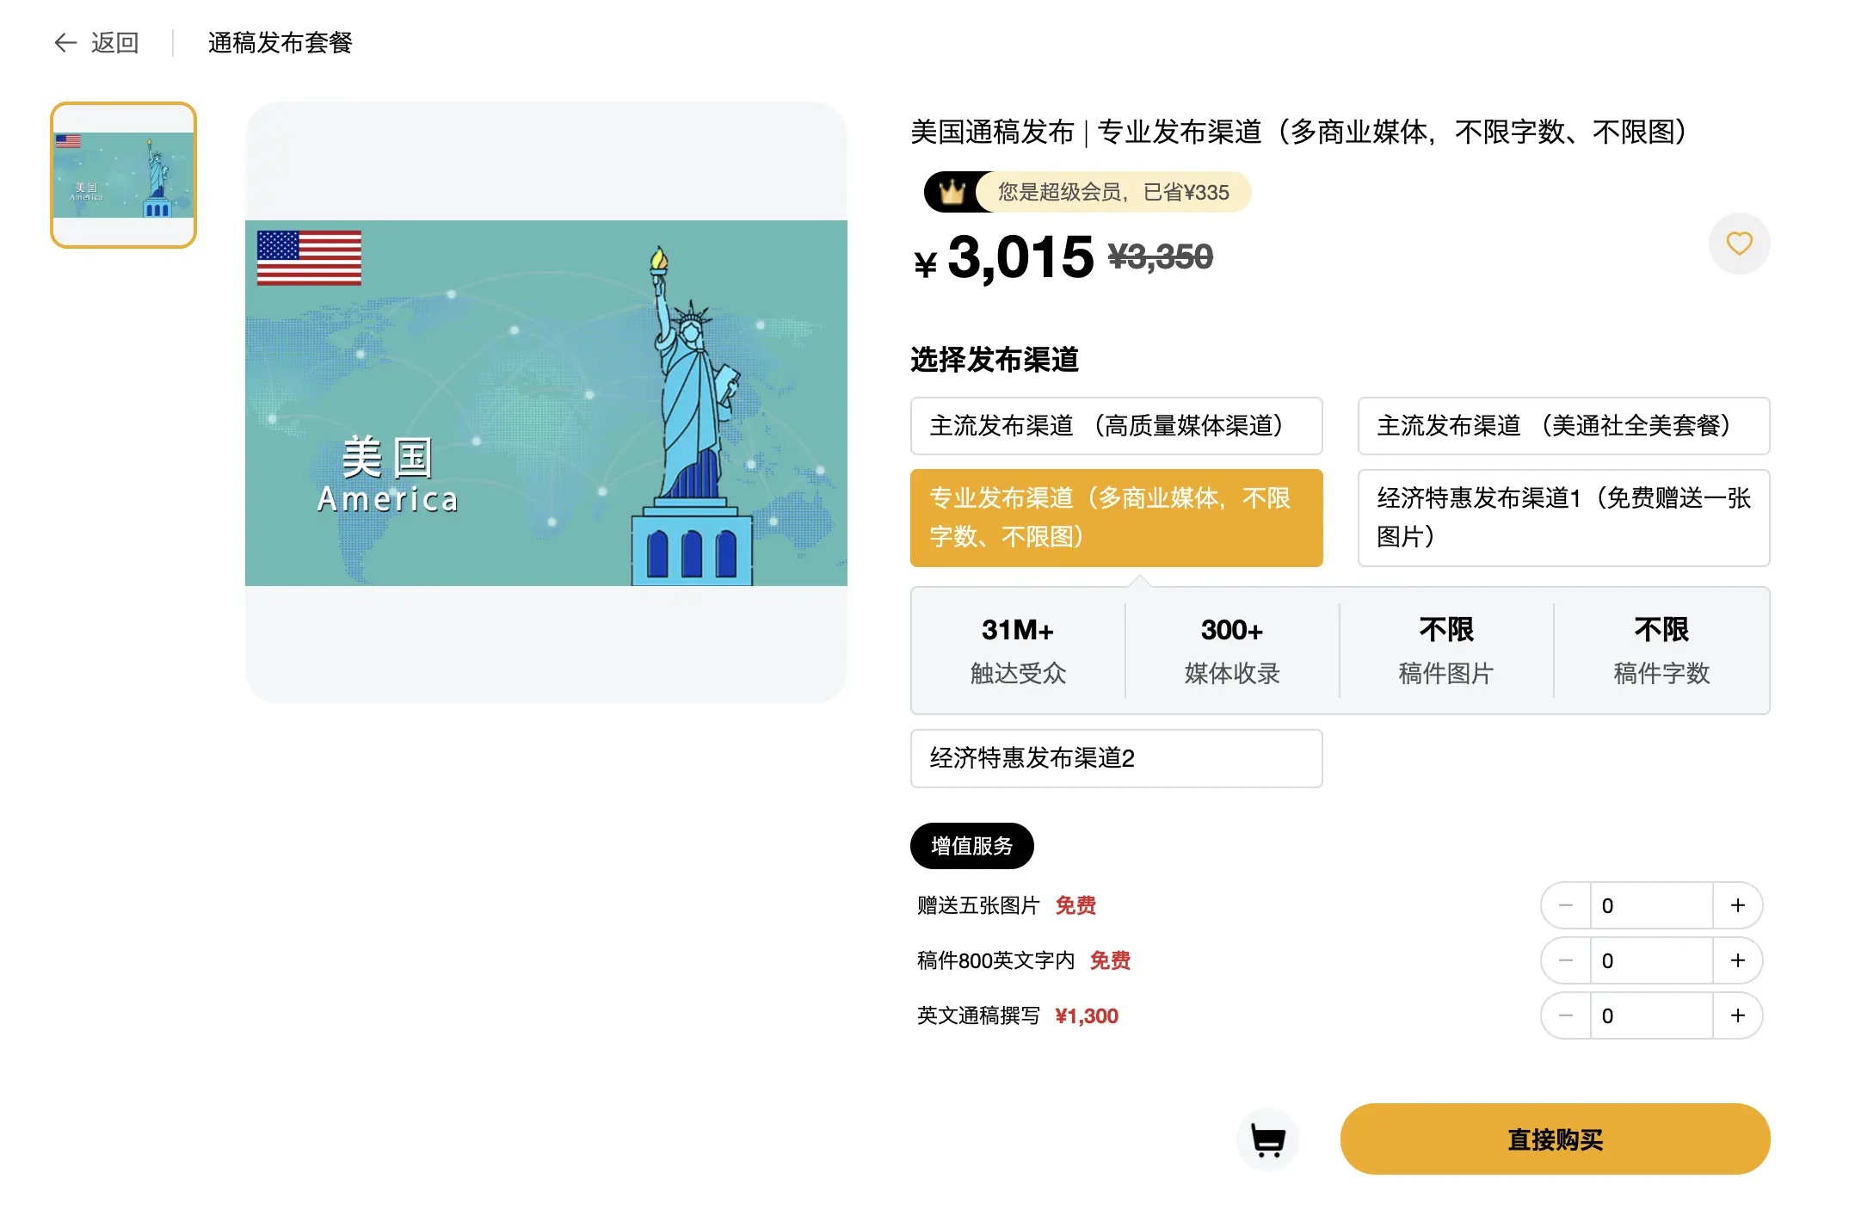
Task: Increase quantity for 英文通稿撰写
Action: [x=1737, y=1015]
